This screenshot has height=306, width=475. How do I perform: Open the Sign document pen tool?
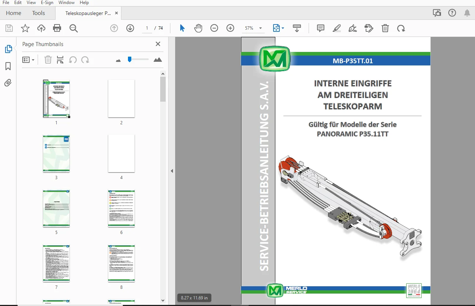(353, 28)
